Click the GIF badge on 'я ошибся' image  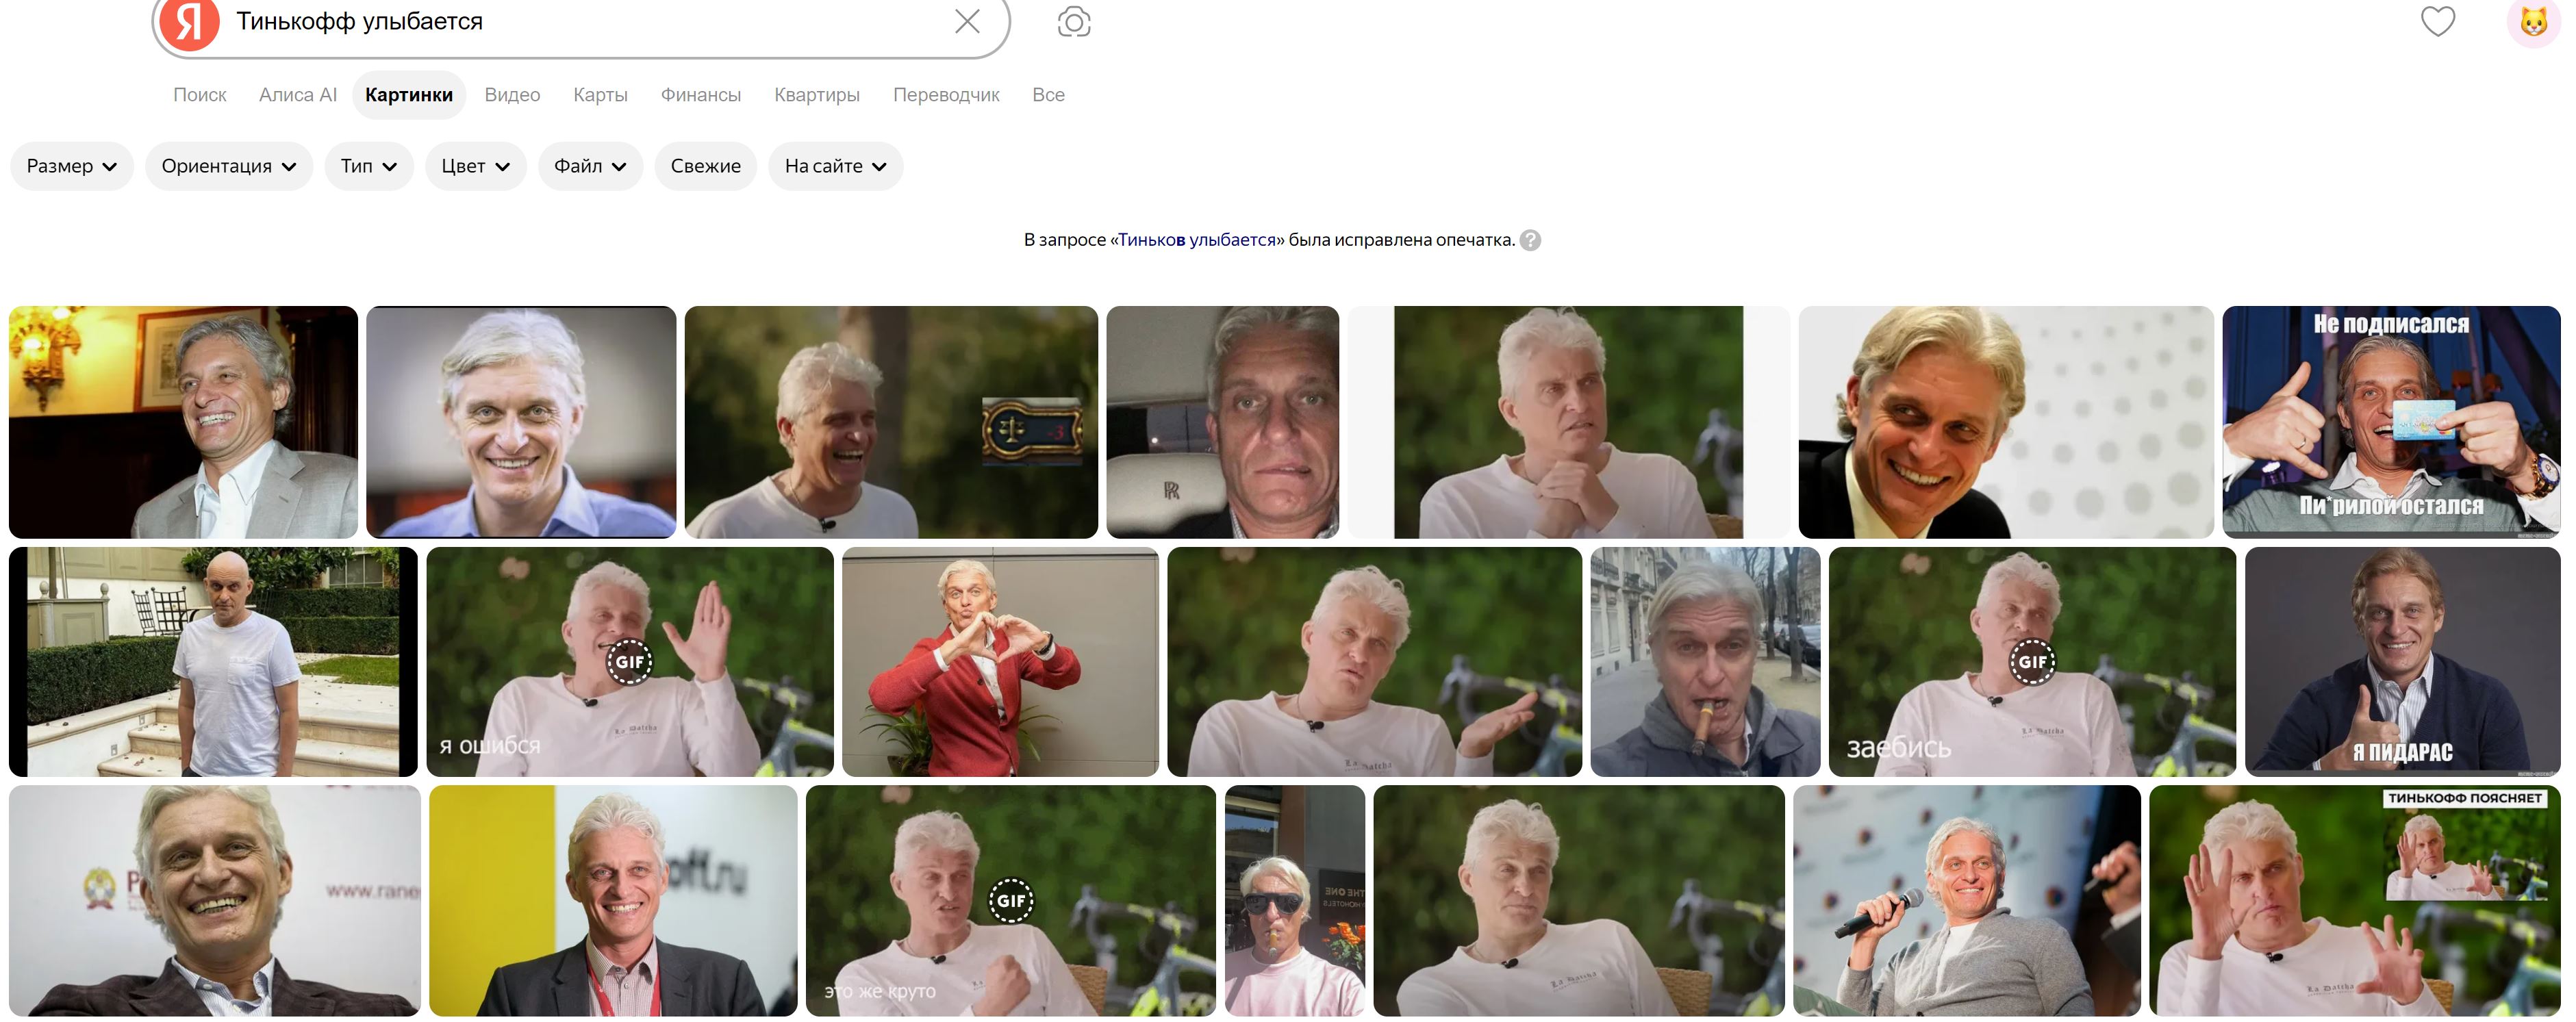tap(630, 662)
